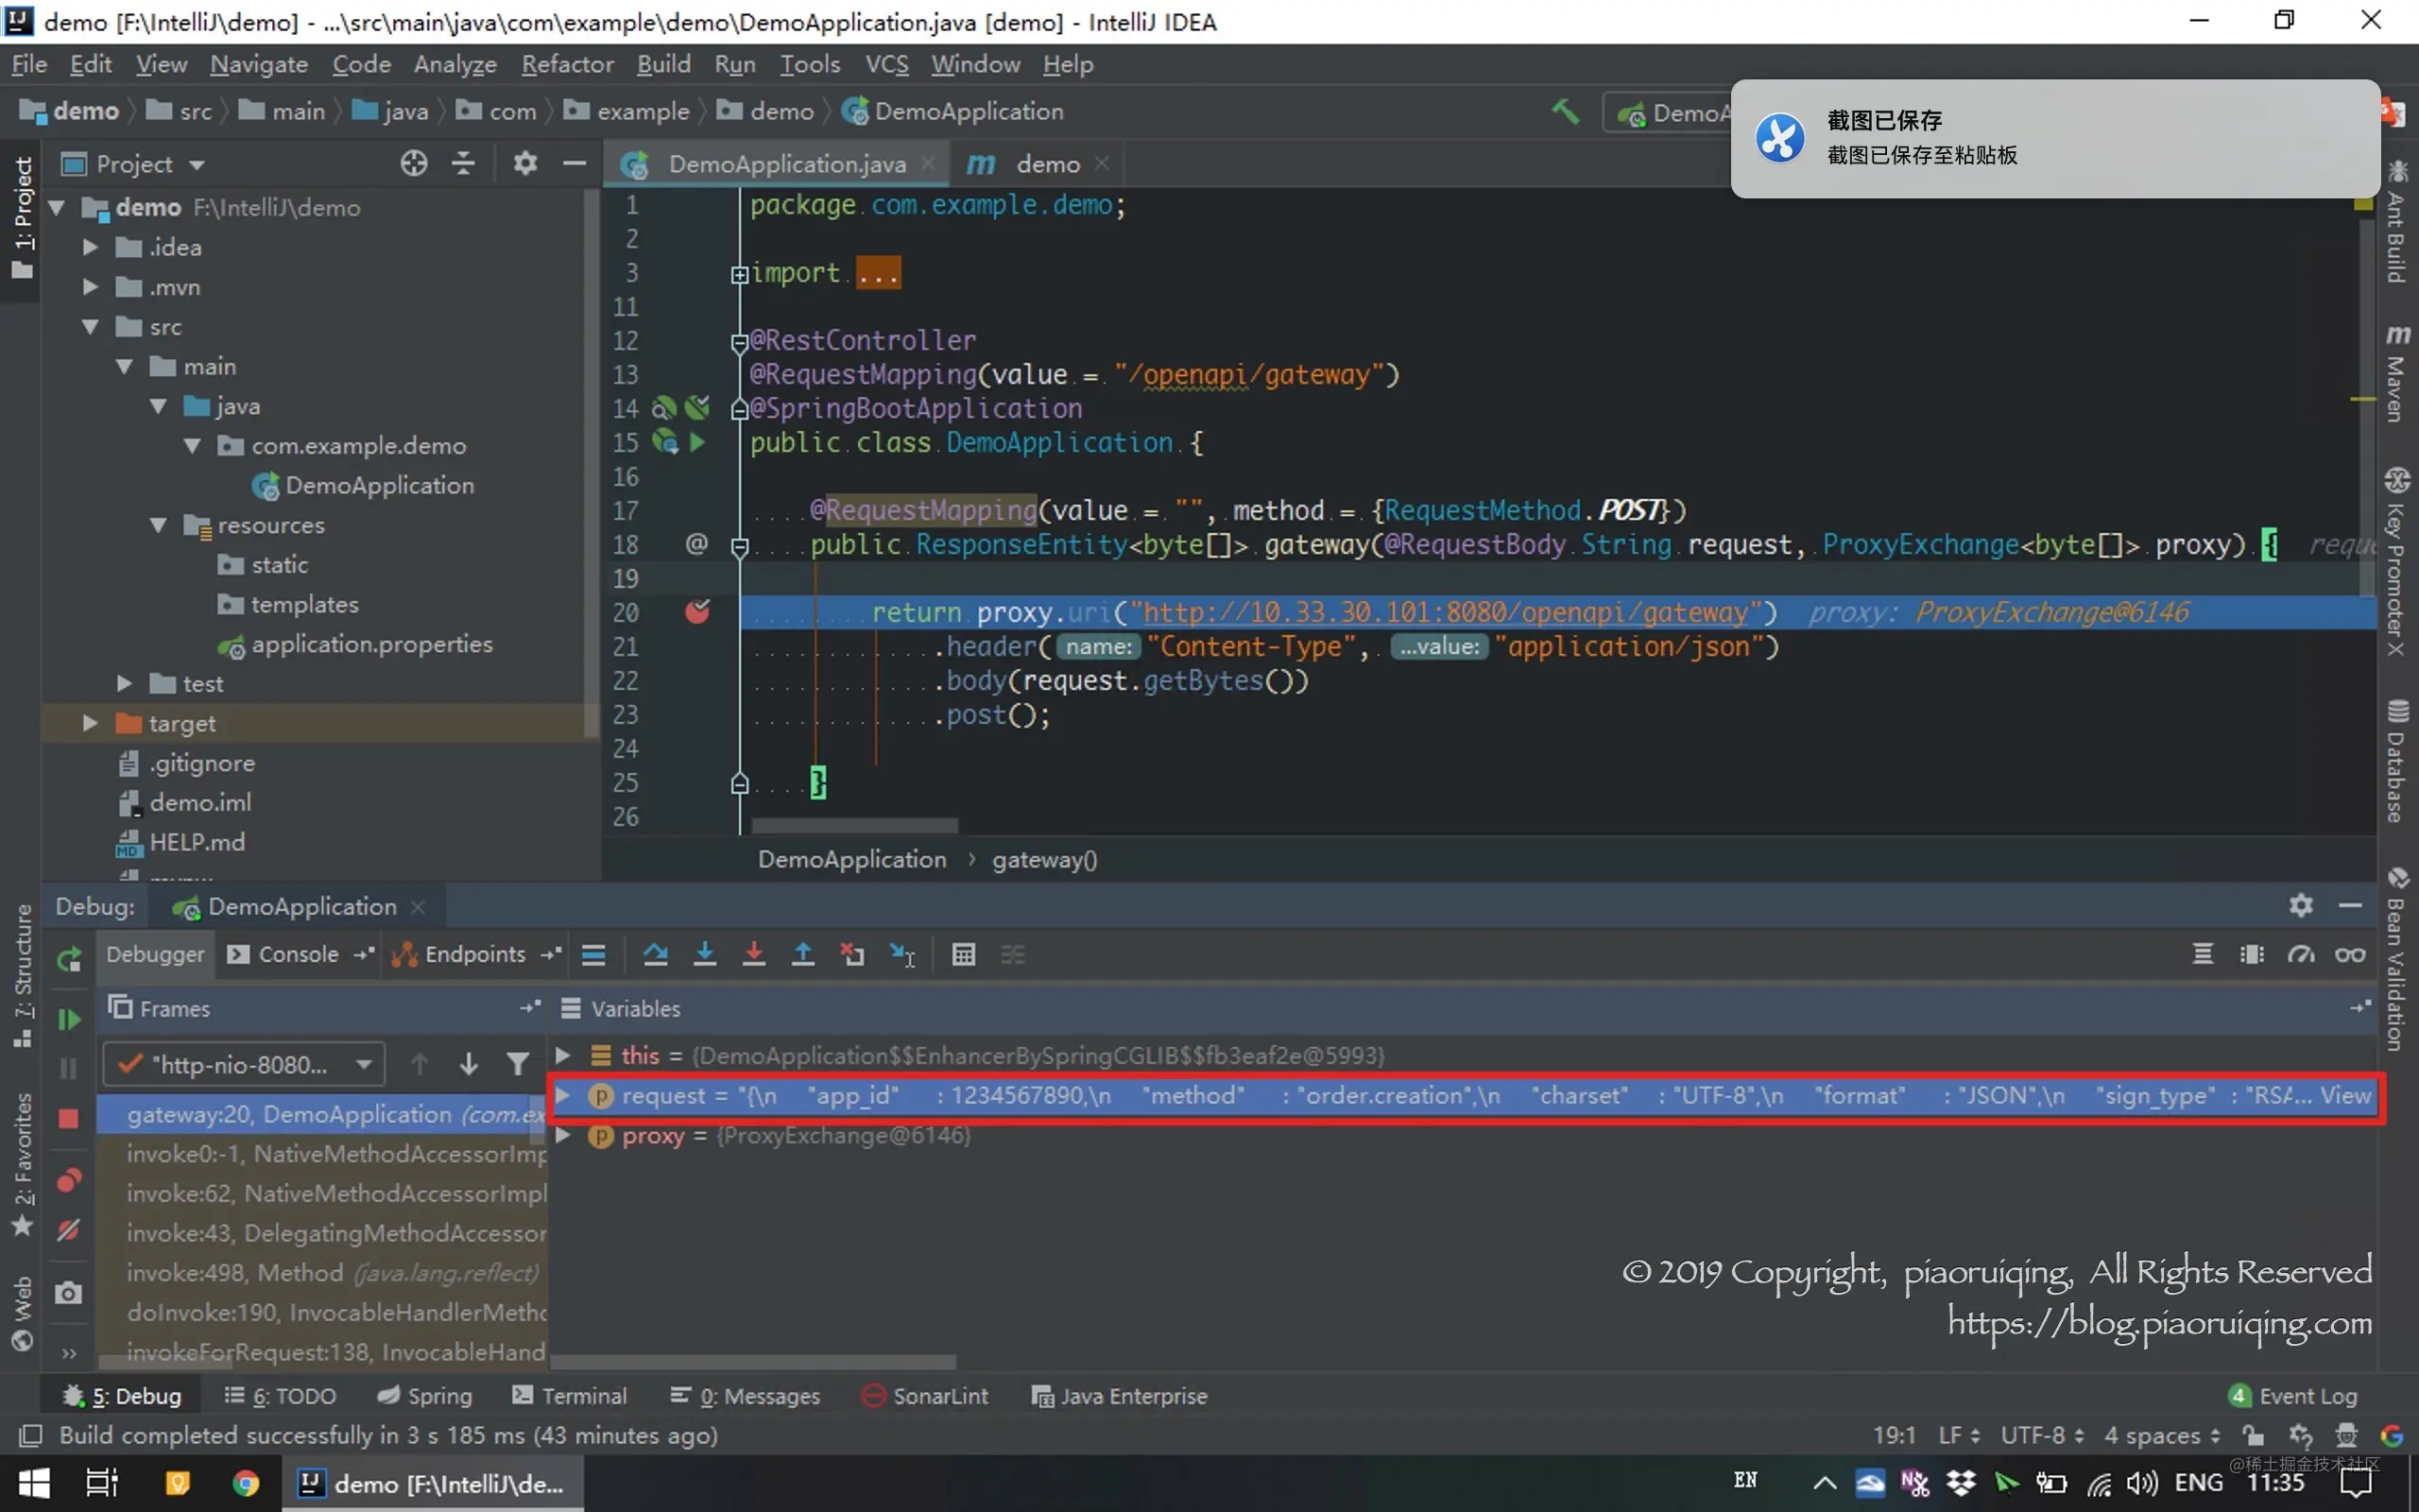Switch to the DemoApplication.java editor tab
2419x1512 pixels.
tap(778, 164)
